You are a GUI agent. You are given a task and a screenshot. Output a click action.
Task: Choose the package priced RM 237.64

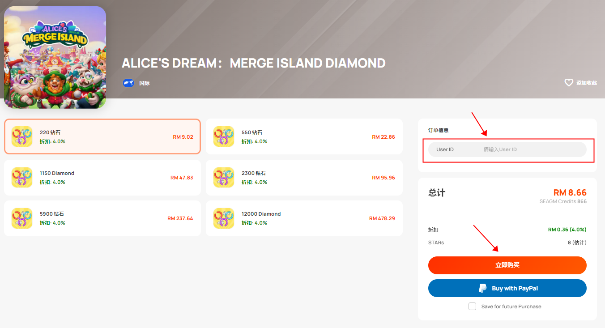pyautogui.click(x=102, y=218)
